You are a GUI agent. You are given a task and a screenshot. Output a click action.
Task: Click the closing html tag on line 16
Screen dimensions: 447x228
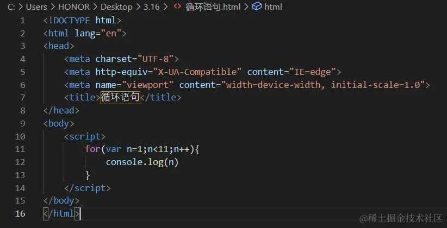tap(62, 213)
